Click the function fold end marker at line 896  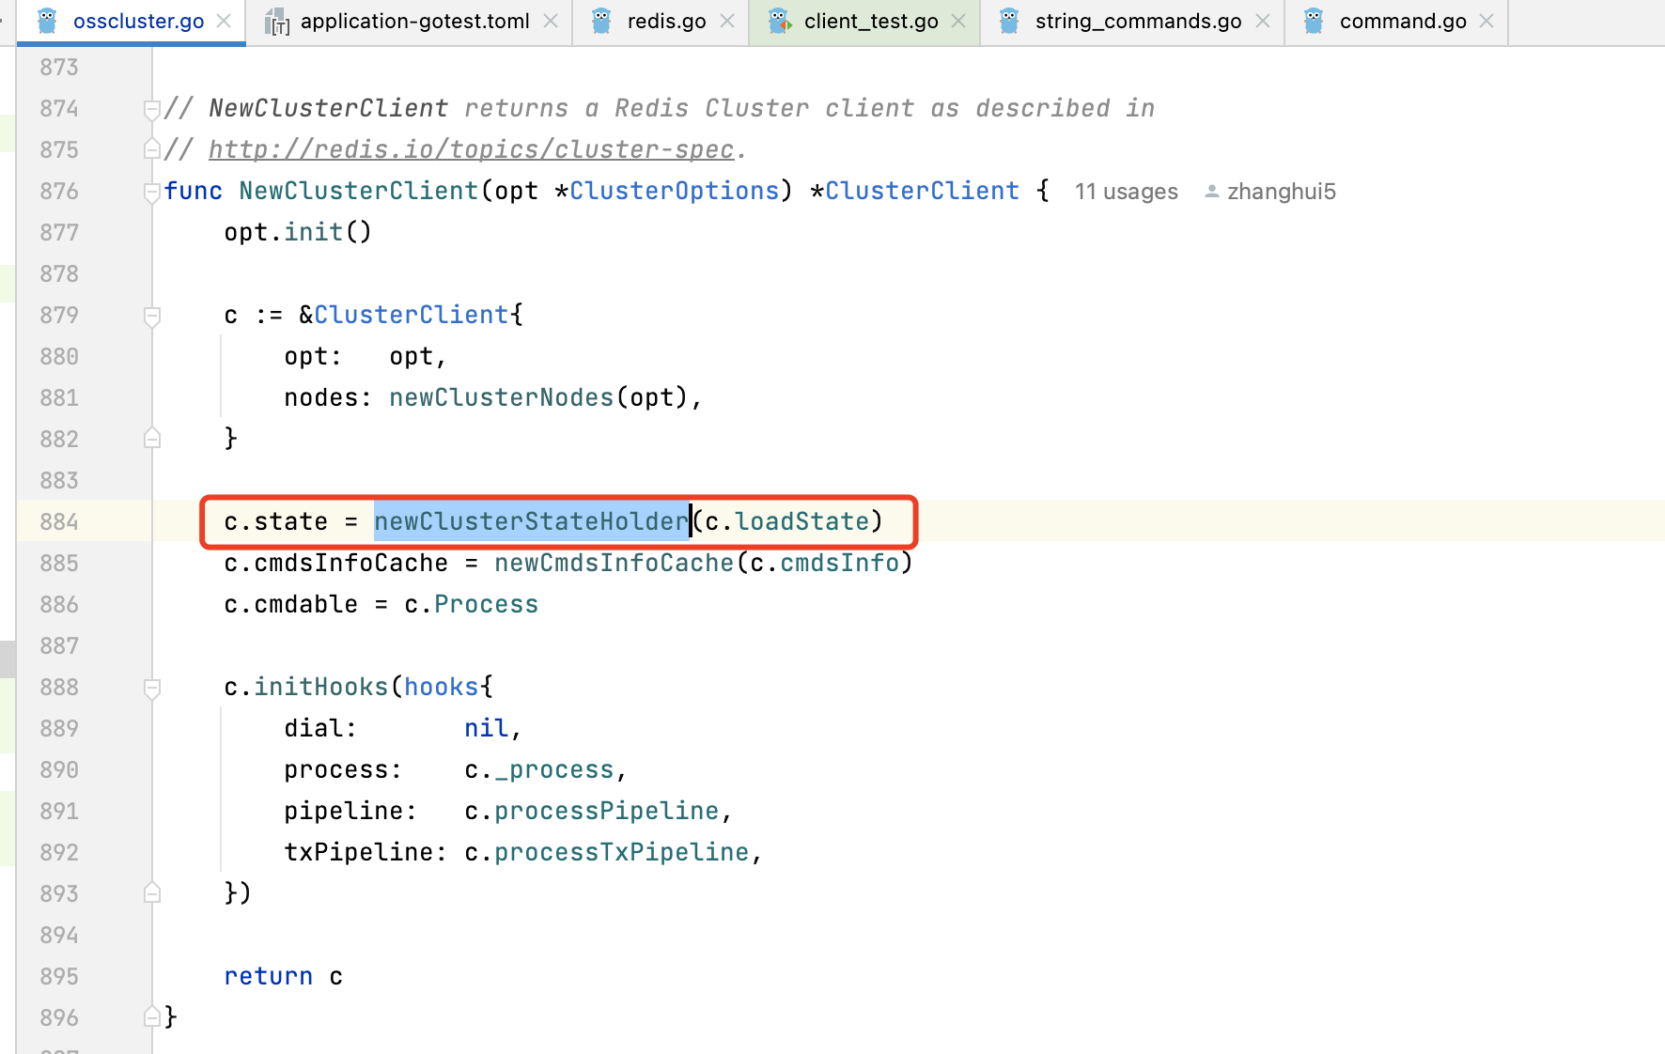click(x=151, y=1017)
